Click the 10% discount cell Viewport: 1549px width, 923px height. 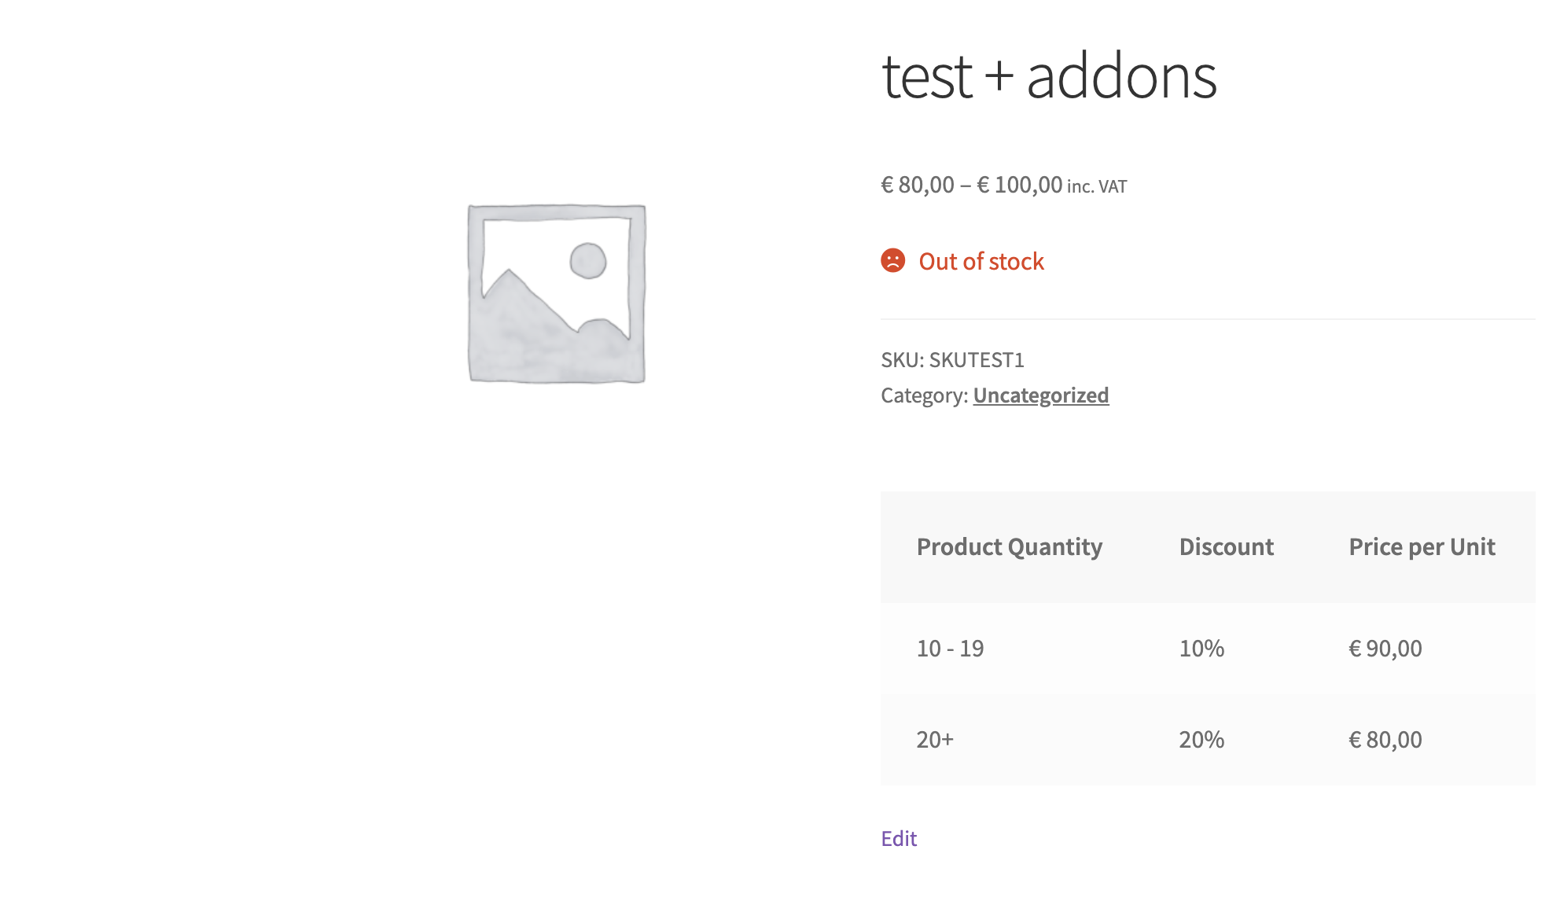[1201, 649]
